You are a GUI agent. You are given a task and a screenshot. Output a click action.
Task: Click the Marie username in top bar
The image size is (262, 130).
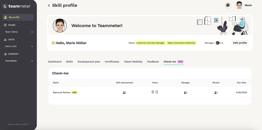[248, 5]
